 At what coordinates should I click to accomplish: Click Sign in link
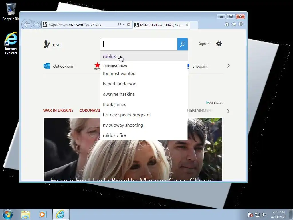pyautogui.click(x=204, y=44)
